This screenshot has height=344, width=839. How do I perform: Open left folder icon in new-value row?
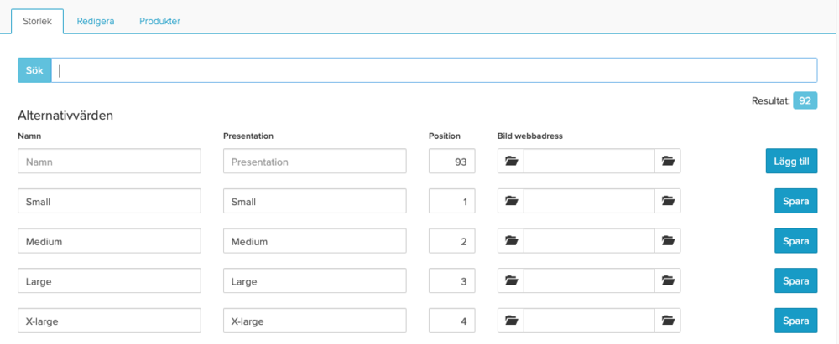pos(511,161)
